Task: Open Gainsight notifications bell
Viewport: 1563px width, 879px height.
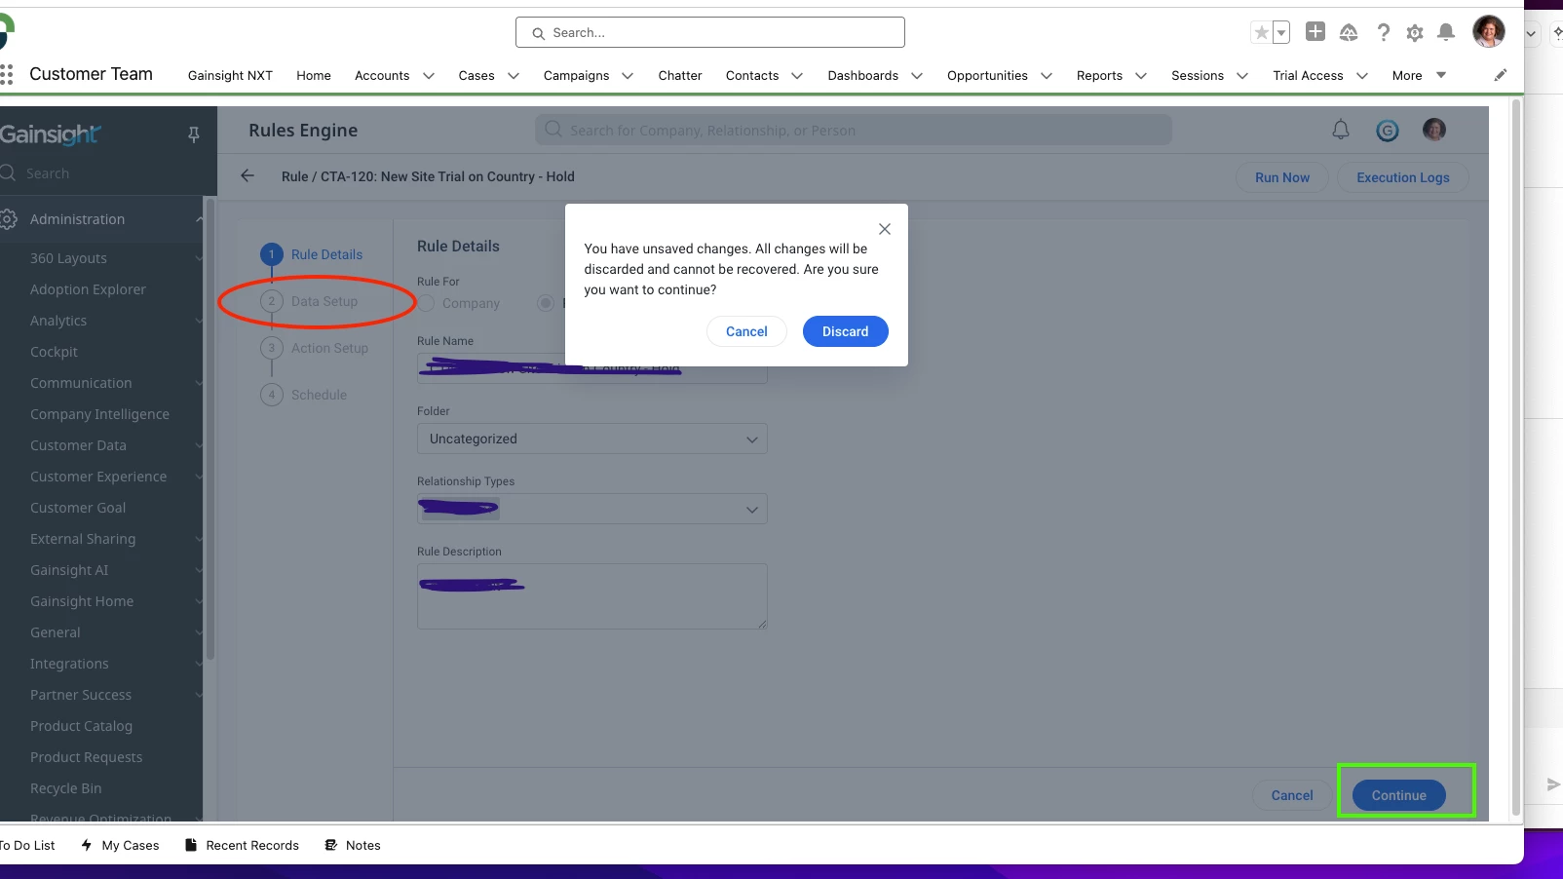Action: (1341, 130)
